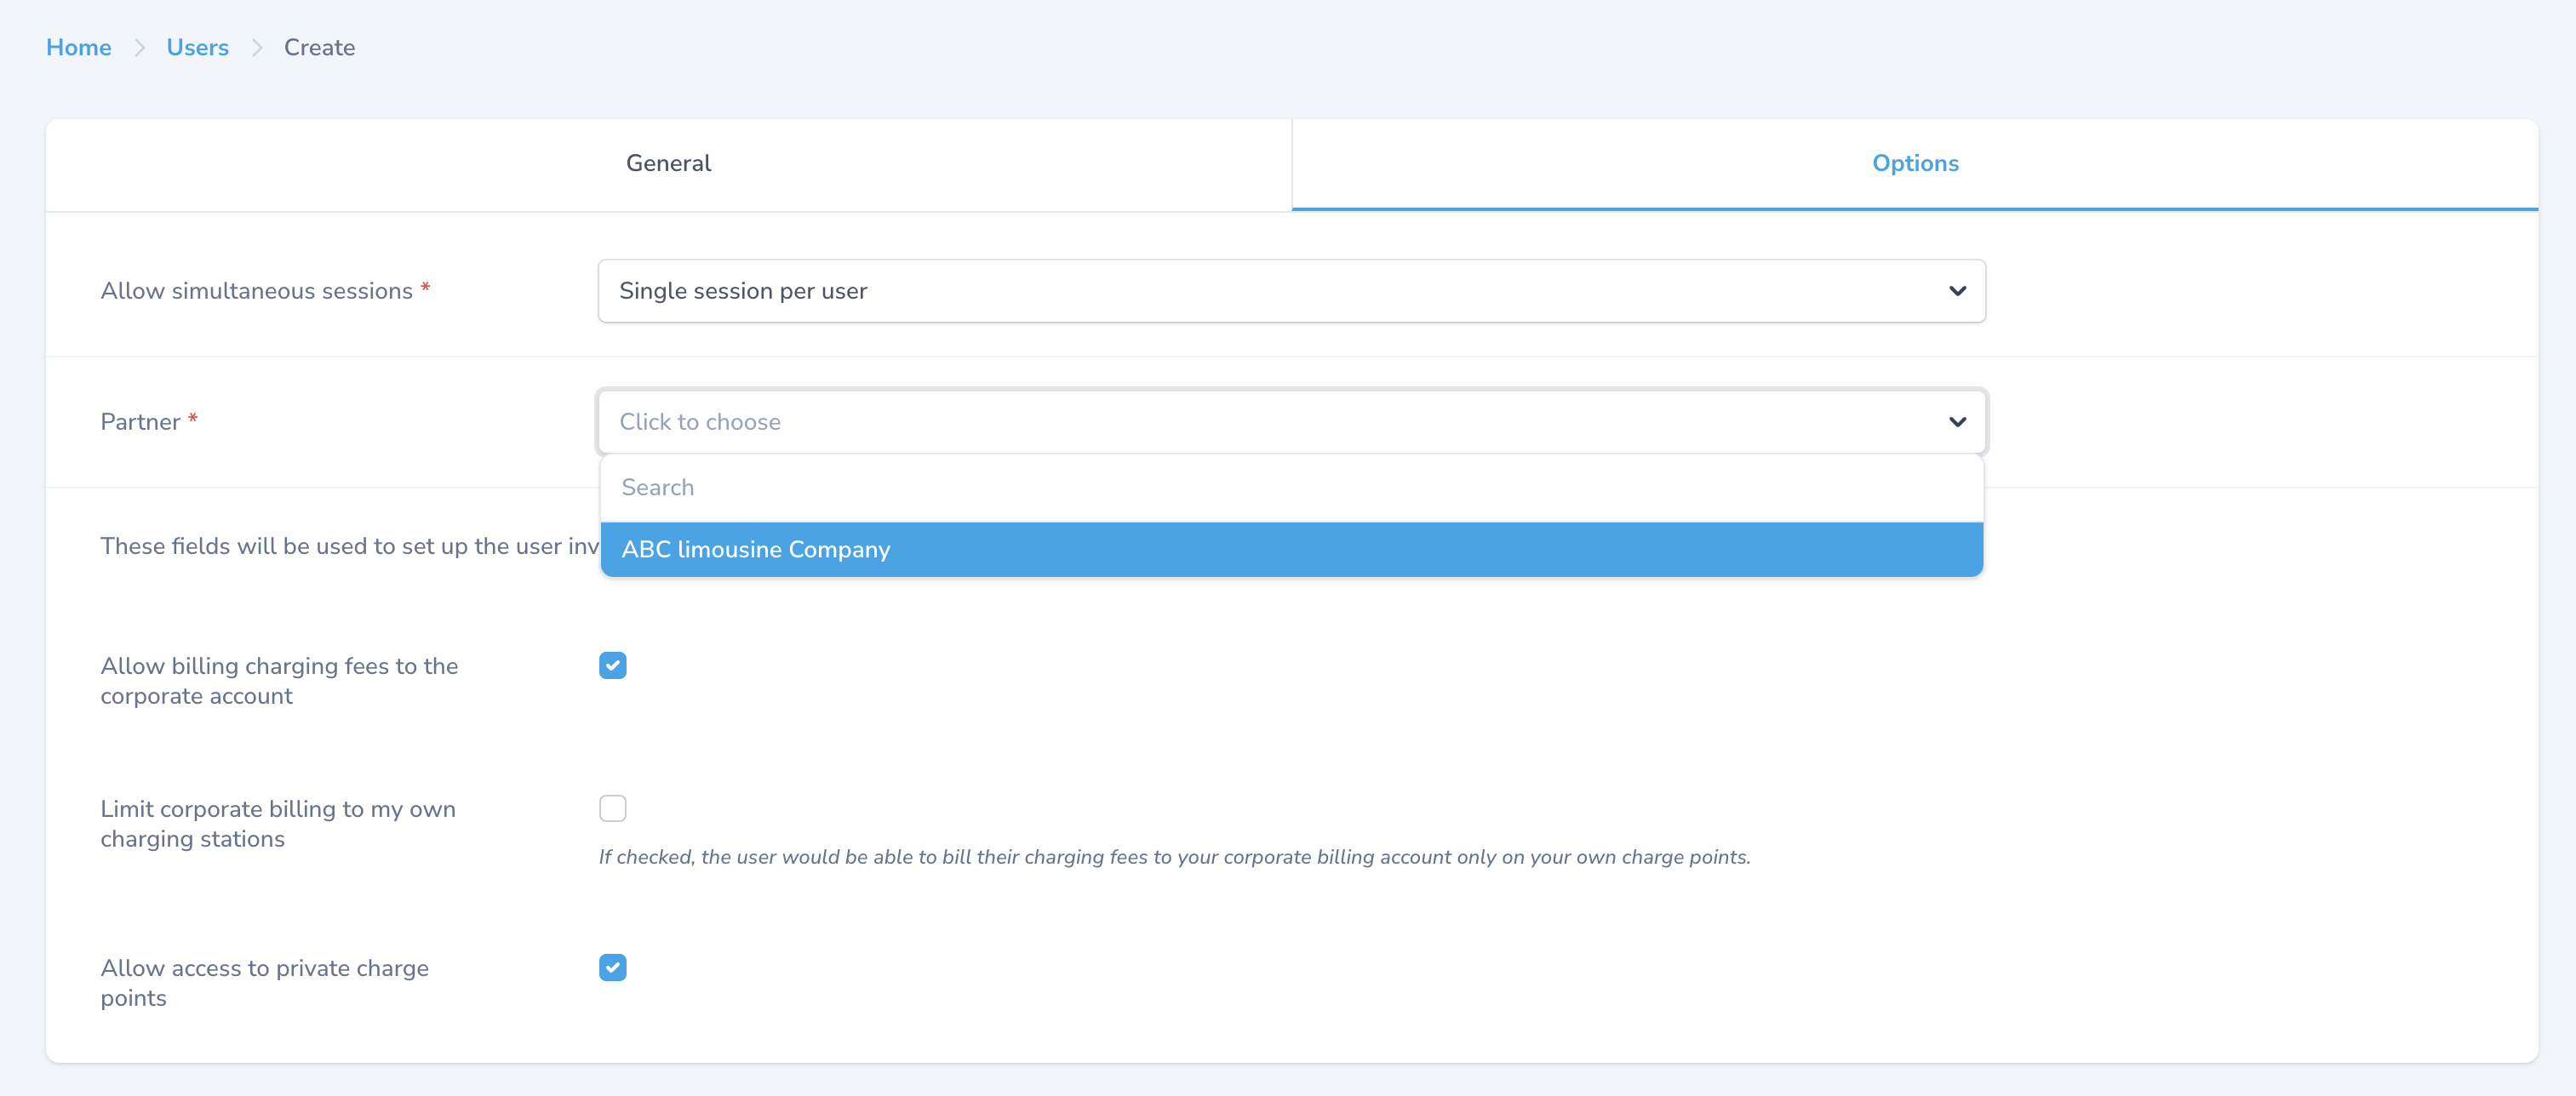Click 'Allow access to private charge points' label
Viewport: 2576px width, 1096px height.
(264, 982)
